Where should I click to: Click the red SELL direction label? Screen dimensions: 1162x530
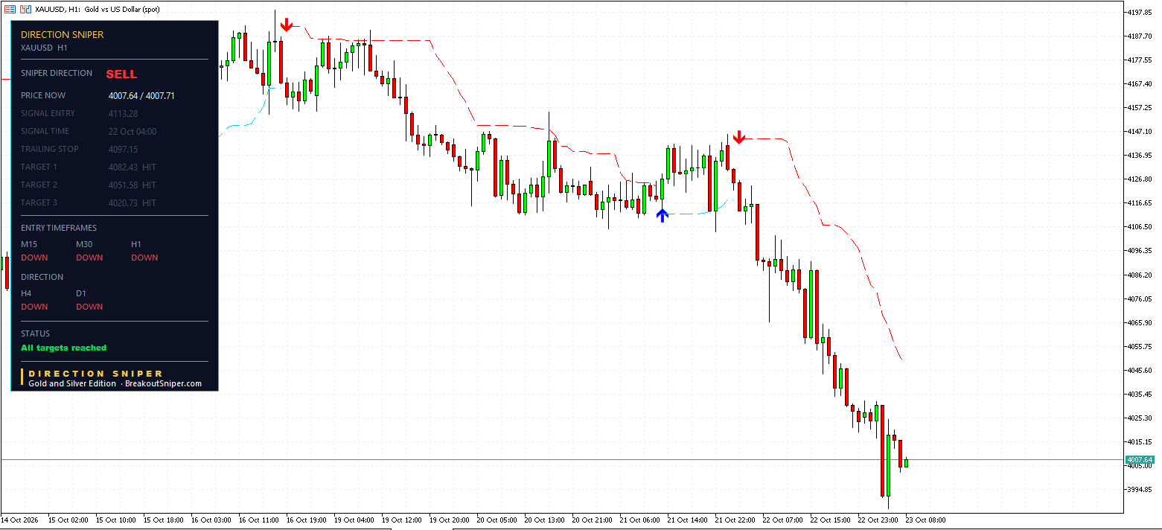click(x=121, y=74)
